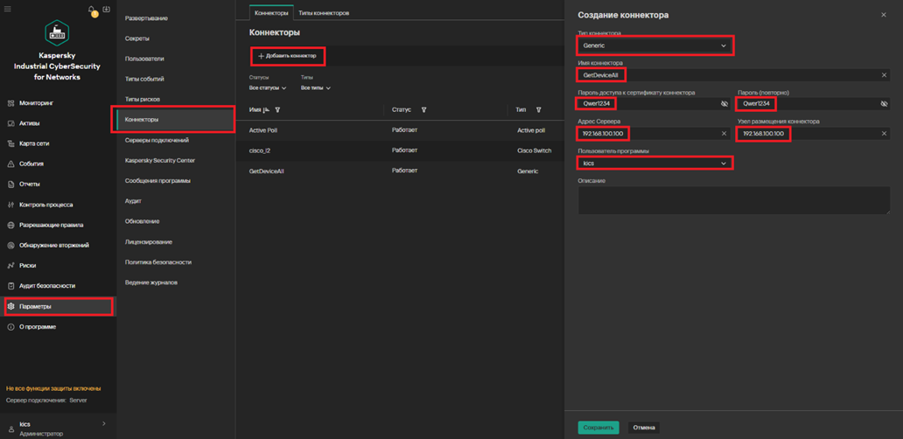Click into the Описание text area
The width and height of the screenshot is (903, 439).
pos(734,200)
